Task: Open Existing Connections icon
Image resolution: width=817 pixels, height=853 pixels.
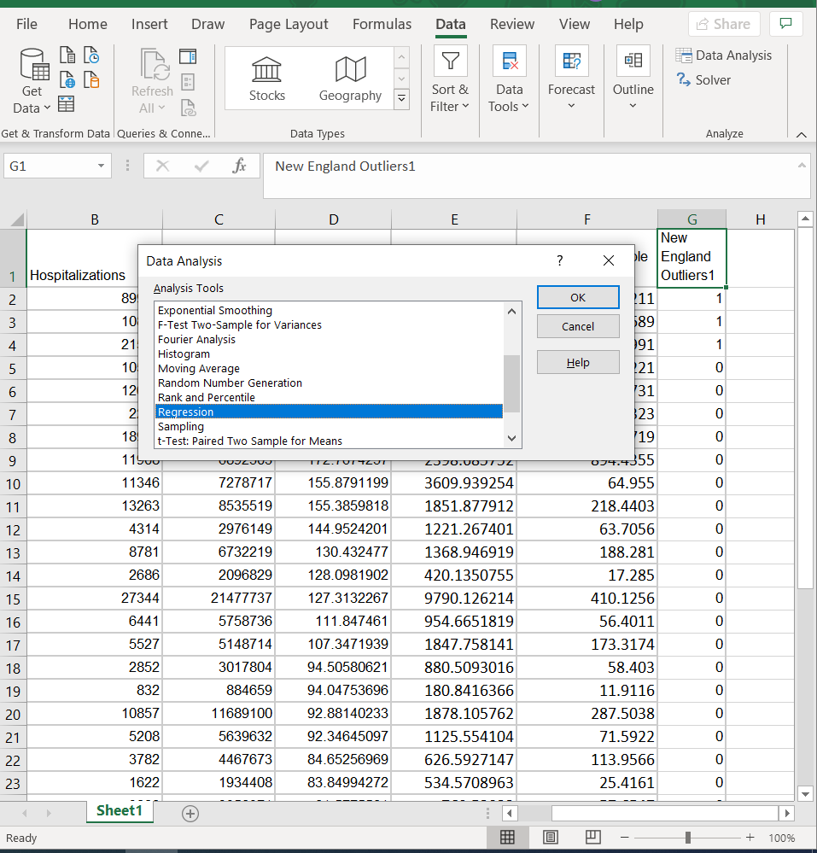Action: pos(91,80)
